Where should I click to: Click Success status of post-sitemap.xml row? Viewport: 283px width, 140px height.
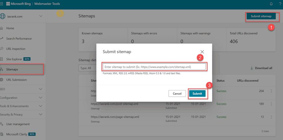[x=221, y=104]
